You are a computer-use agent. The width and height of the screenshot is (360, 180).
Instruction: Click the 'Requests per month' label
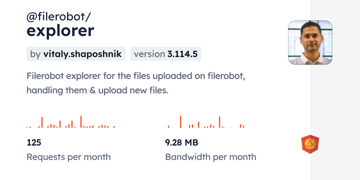pyautogui.click(x=69, y=157)
